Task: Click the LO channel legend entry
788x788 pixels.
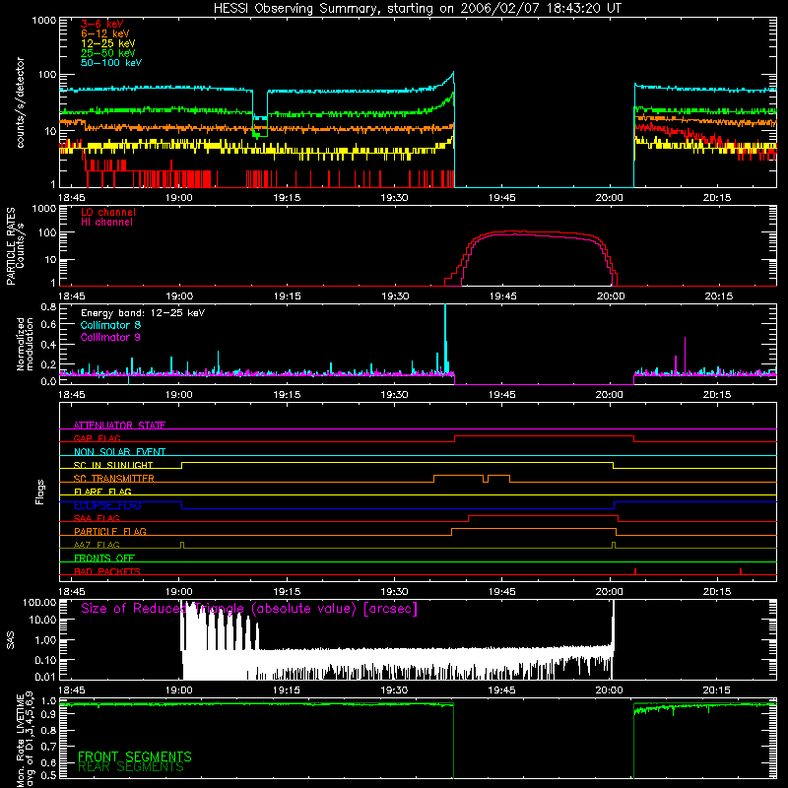Action: pos(108,212)
